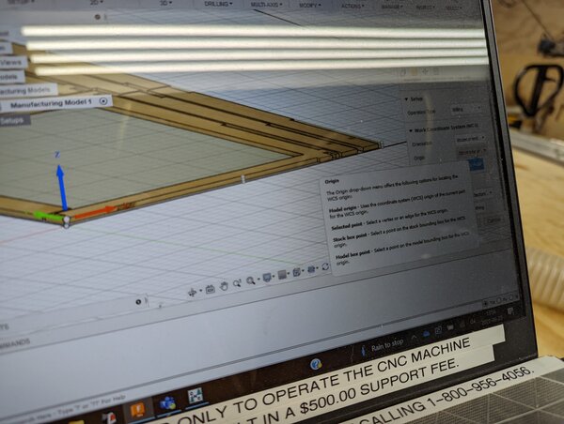Open the display settings dropdown arrow
This screenshot has height=424, width=564.
point(274,277)
